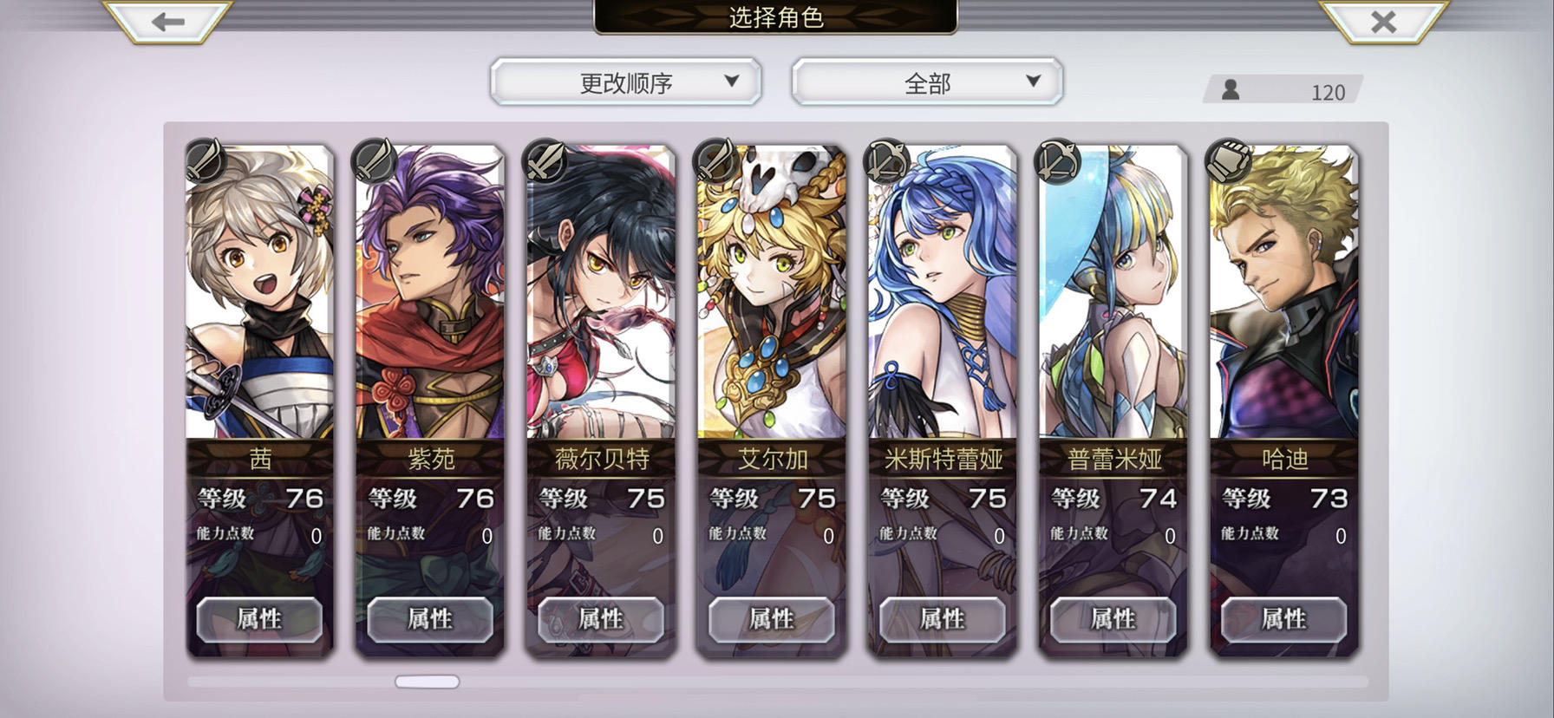The image size is (1554, 718).
Task: Click the horizontal scrollbar thumb below the cards
Action: (x=428, y=682)
